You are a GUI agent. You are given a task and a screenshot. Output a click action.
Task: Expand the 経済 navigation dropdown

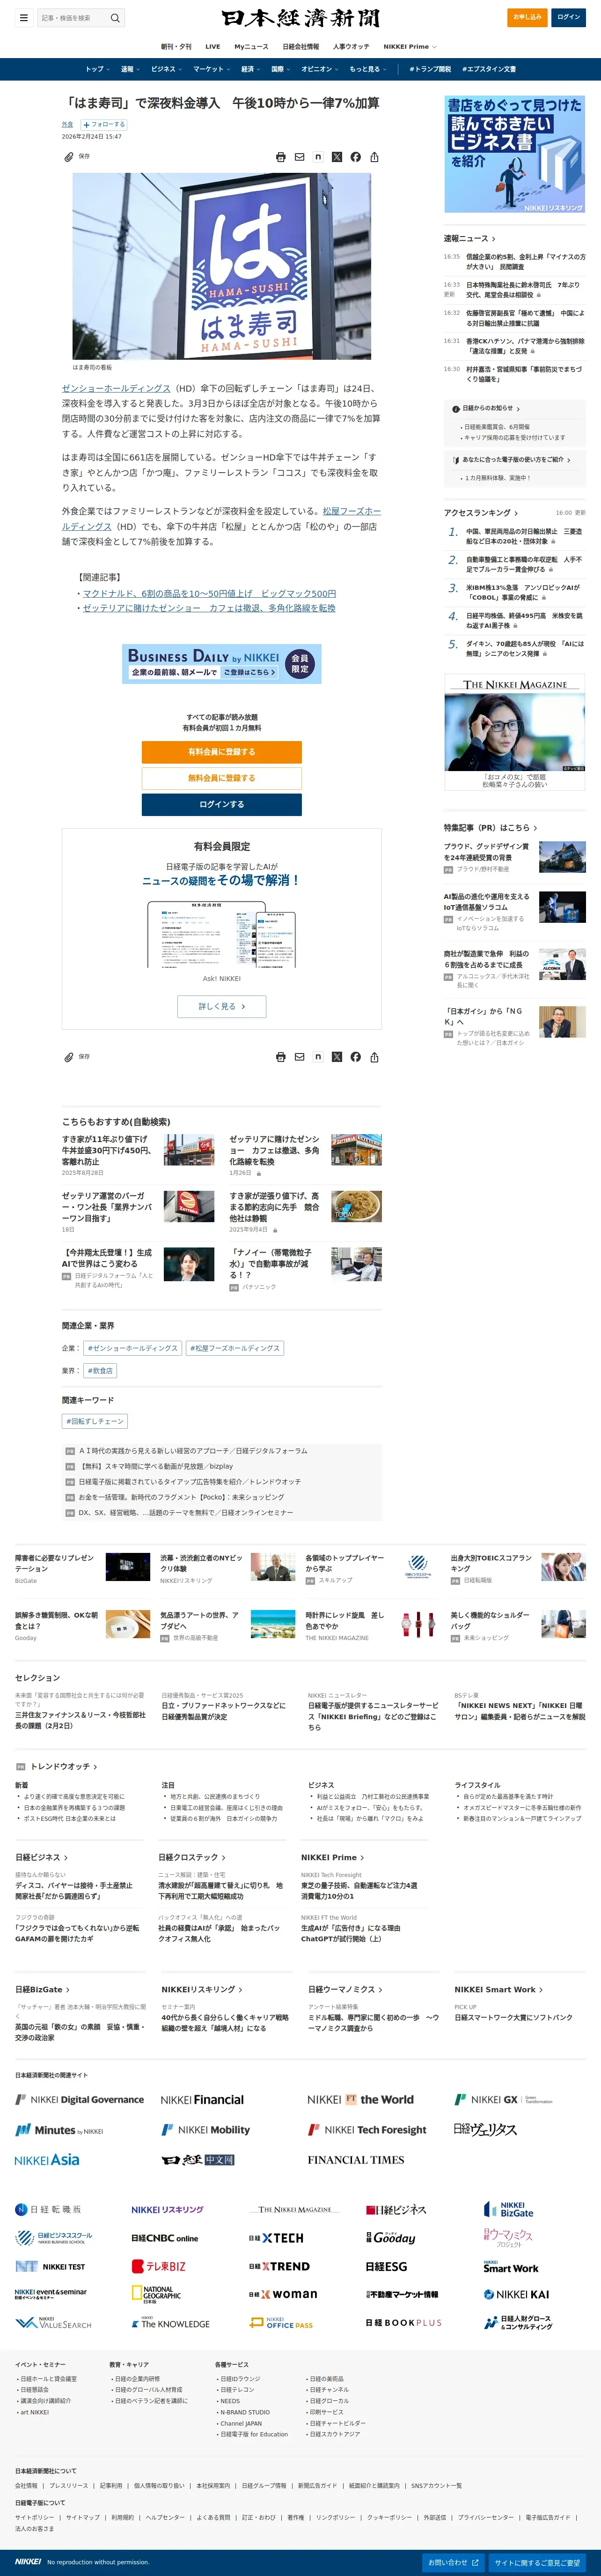(251, 69)
